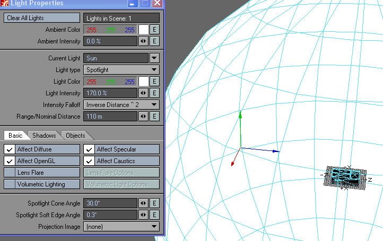Viewport: 383px width, 241px height.
Task: Switch to the Objects tab
Action: 75,136
